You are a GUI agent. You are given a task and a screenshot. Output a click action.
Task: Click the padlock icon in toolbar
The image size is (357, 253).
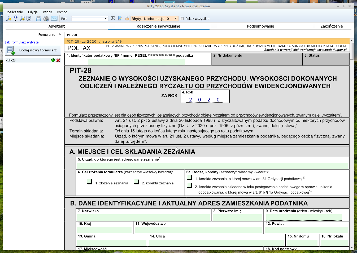[x=127, y=18]
